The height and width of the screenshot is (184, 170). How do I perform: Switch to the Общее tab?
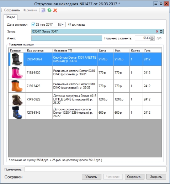10,17
